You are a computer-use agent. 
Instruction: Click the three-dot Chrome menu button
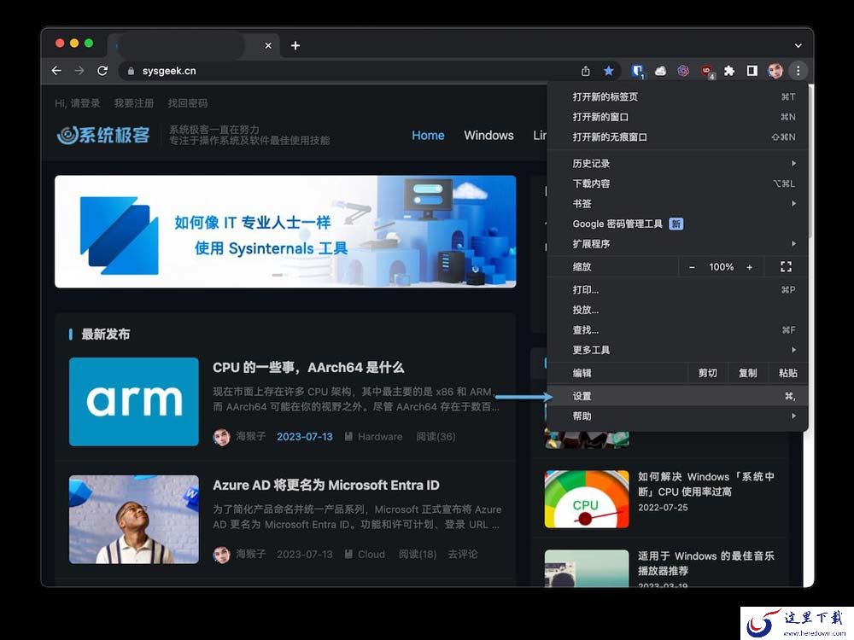tap(798, 71)
